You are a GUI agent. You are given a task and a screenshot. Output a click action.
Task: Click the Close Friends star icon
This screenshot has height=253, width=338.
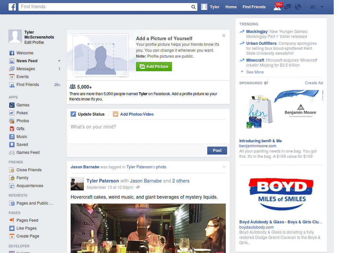coord(12,170)
